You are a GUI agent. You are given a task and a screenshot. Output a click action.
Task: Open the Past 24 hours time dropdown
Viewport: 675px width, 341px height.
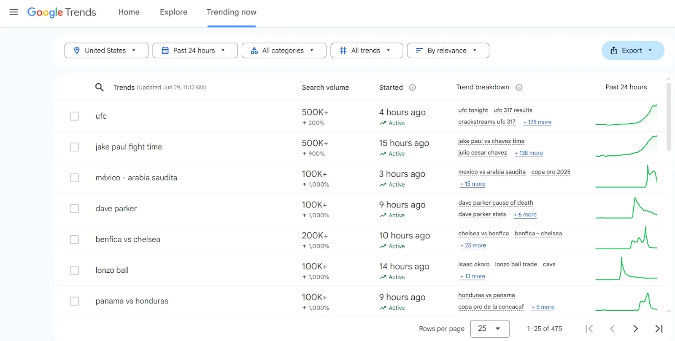195,51
